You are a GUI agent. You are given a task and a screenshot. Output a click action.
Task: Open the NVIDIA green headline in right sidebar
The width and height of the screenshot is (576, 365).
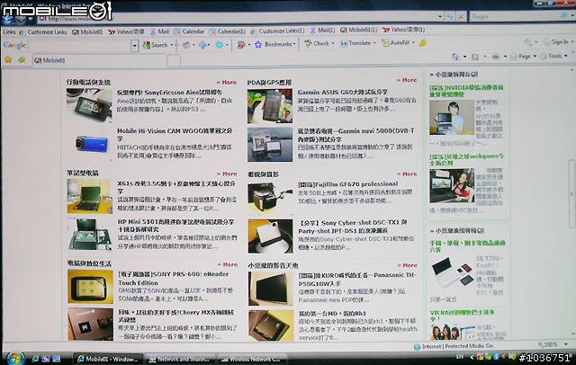[466, 91]
